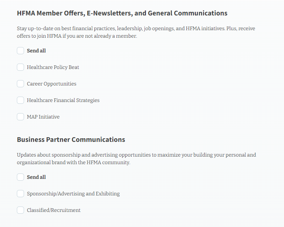Enable the Healthcare Policy Beat checkbox
Screen dimensions: 284x227
[x=20, y=67]
